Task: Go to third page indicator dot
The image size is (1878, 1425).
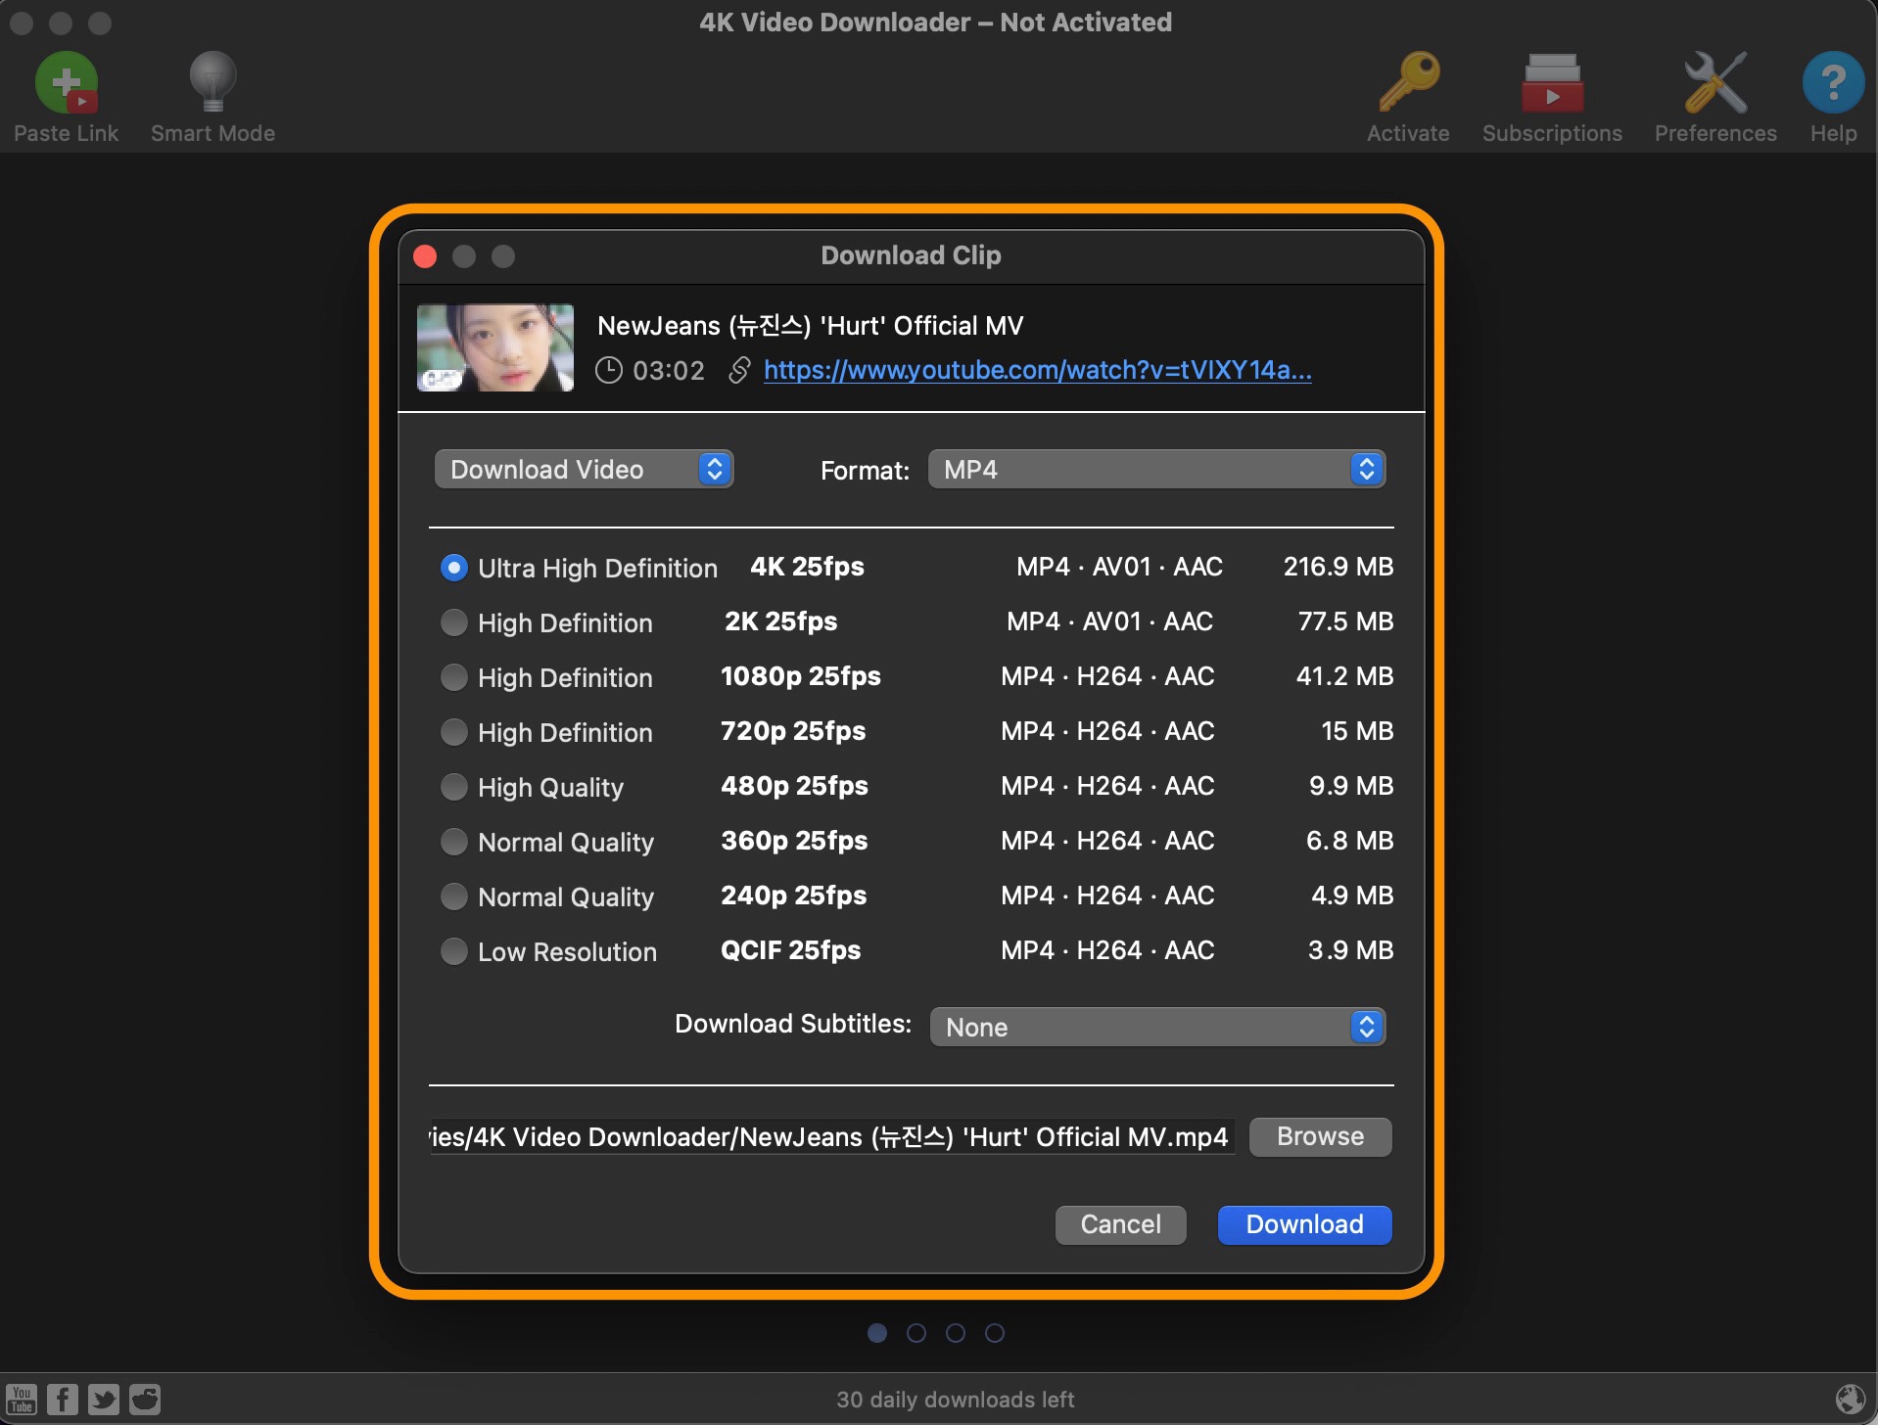Action: click(x=956, y=1333)
